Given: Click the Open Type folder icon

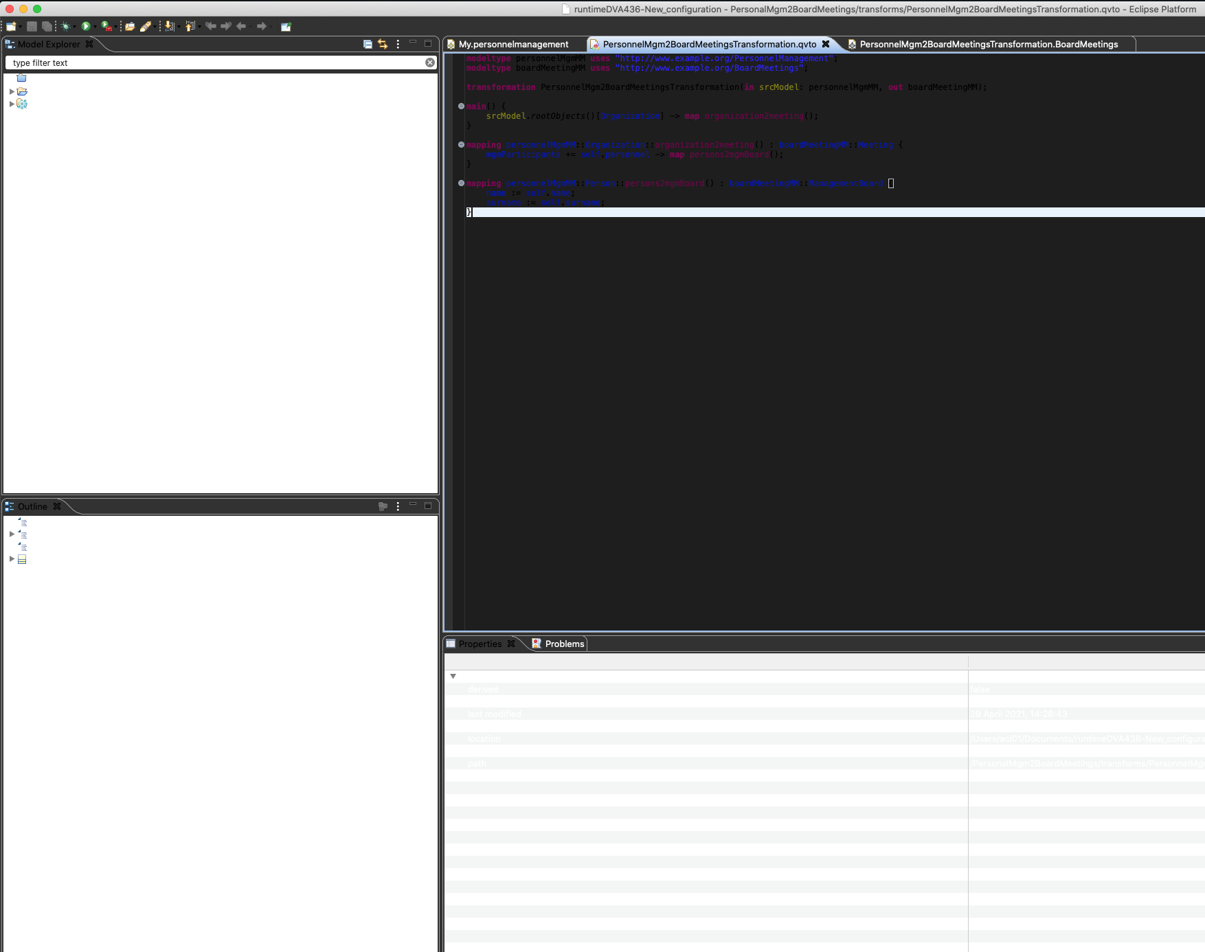Looking at the screenshot, I should (x=130, y=26).
